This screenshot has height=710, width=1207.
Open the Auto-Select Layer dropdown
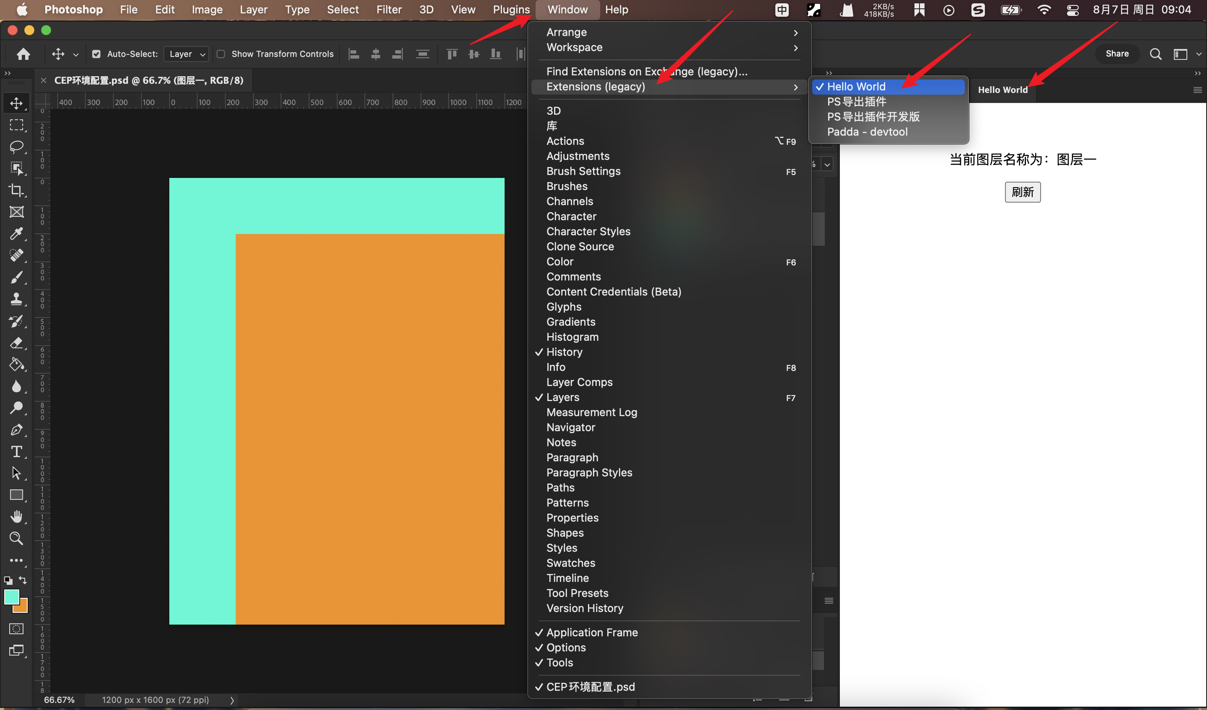coord(186,54)
